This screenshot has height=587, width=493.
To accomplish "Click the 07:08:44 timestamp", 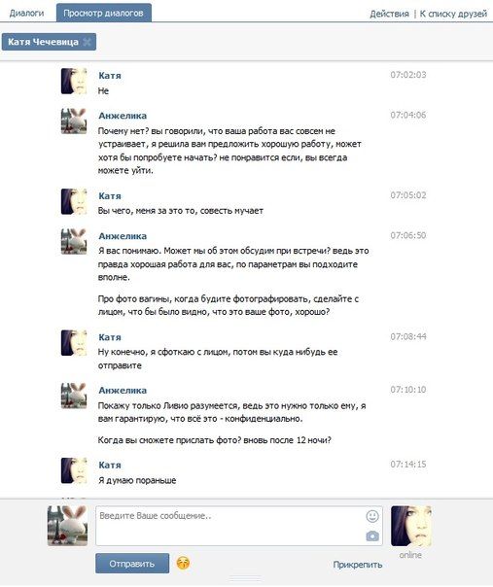I will (x=408, y=337).
